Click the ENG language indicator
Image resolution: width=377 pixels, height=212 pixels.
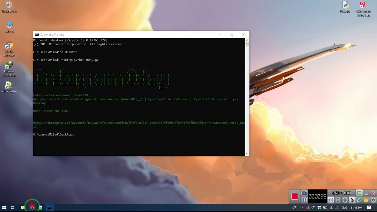344,208
